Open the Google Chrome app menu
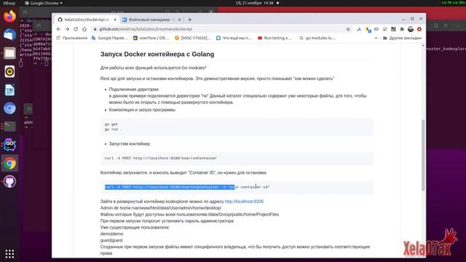 pyautogui.click(x=44, y=3)
